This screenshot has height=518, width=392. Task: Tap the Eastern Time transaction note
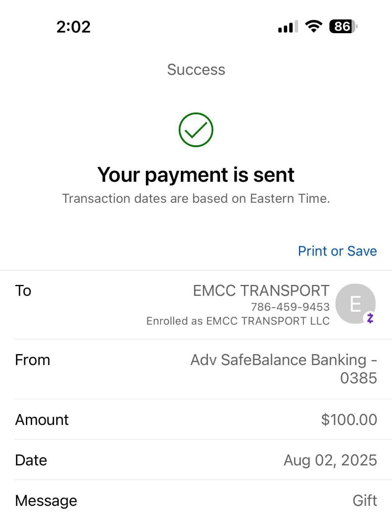pos(196,198)
